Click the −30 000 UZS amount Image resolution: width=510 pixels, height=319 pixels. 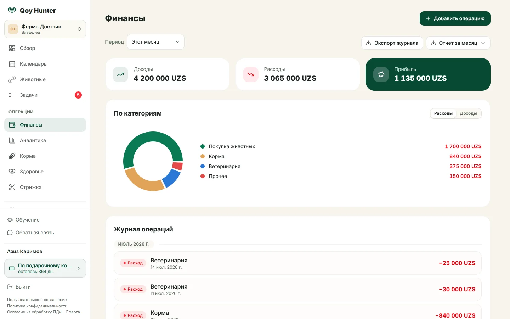457,289
